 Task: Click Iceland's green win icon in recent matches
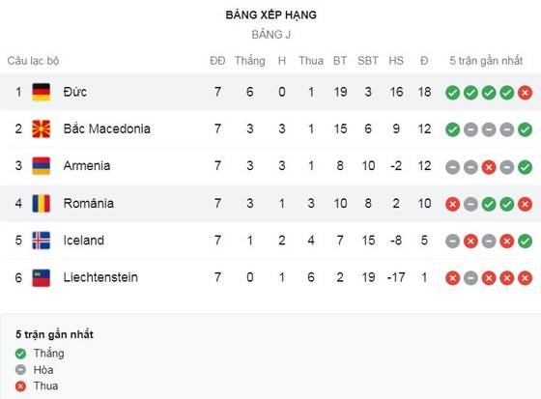click(525, 242)
